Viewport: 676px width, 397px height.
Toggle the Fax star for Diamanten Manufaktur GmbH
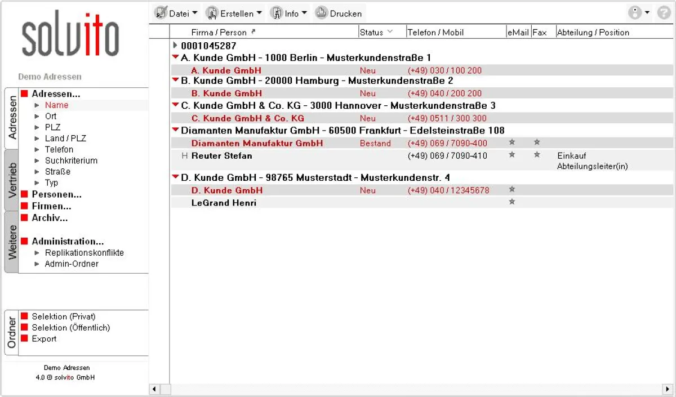coord(537,143)
